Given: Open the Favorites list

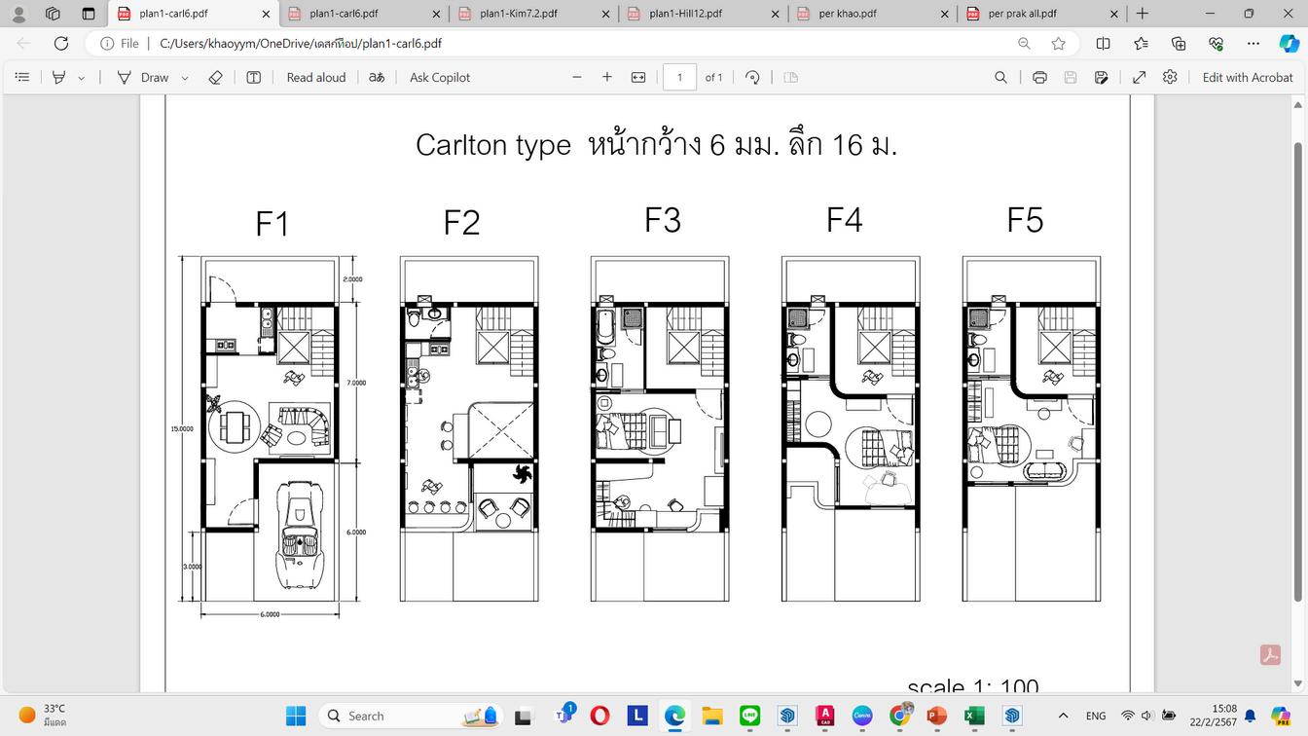Looking at the screenshot, I should click(x=1141, y=44).
